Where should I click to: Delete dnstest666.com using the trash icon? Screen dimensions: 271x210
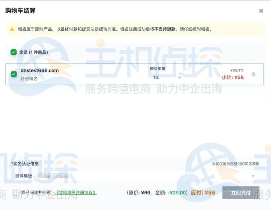253,74
